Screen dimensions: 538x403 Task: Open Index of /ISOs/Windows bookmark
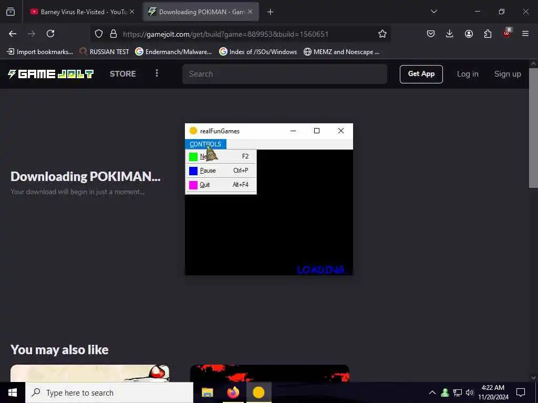258,52
